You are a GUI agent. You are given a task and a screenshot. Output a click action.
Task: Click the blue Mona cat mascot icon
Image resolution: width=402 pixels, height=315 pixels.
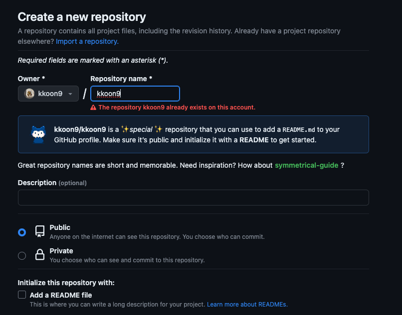[x=38, y=134]
